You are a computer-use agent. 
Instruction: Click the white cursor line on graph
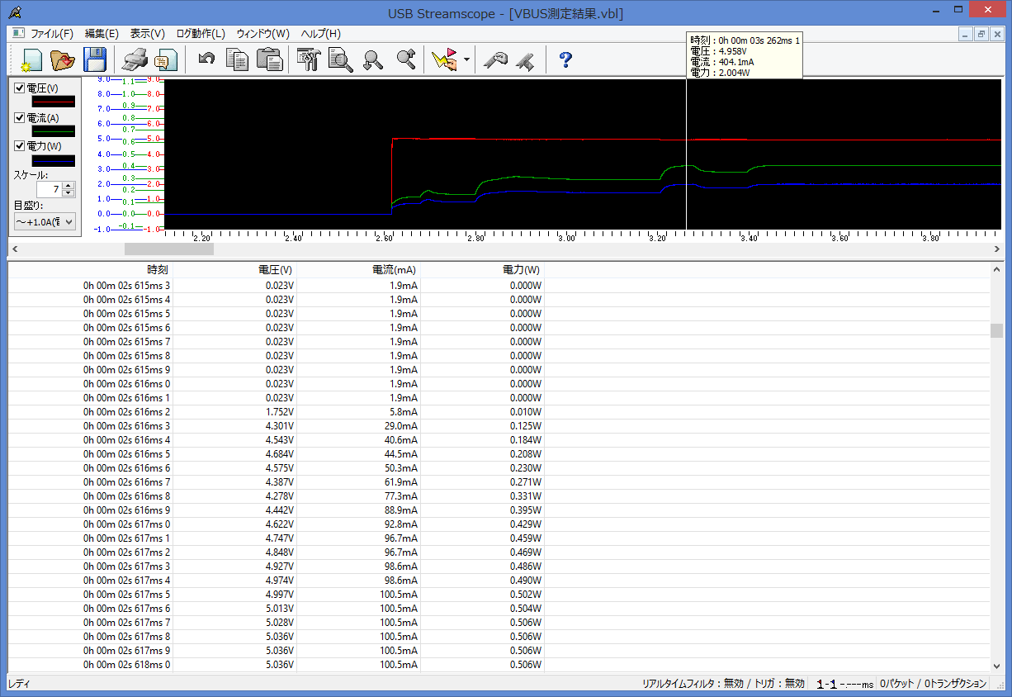686,154
